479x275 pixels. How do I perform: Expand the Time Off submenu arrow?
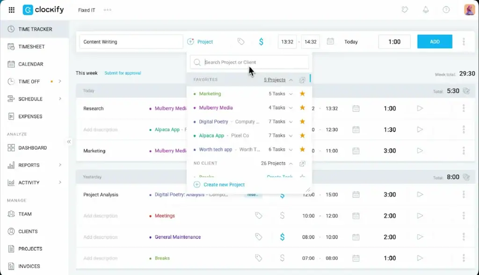pyautogui.click(x=60, y=81)
